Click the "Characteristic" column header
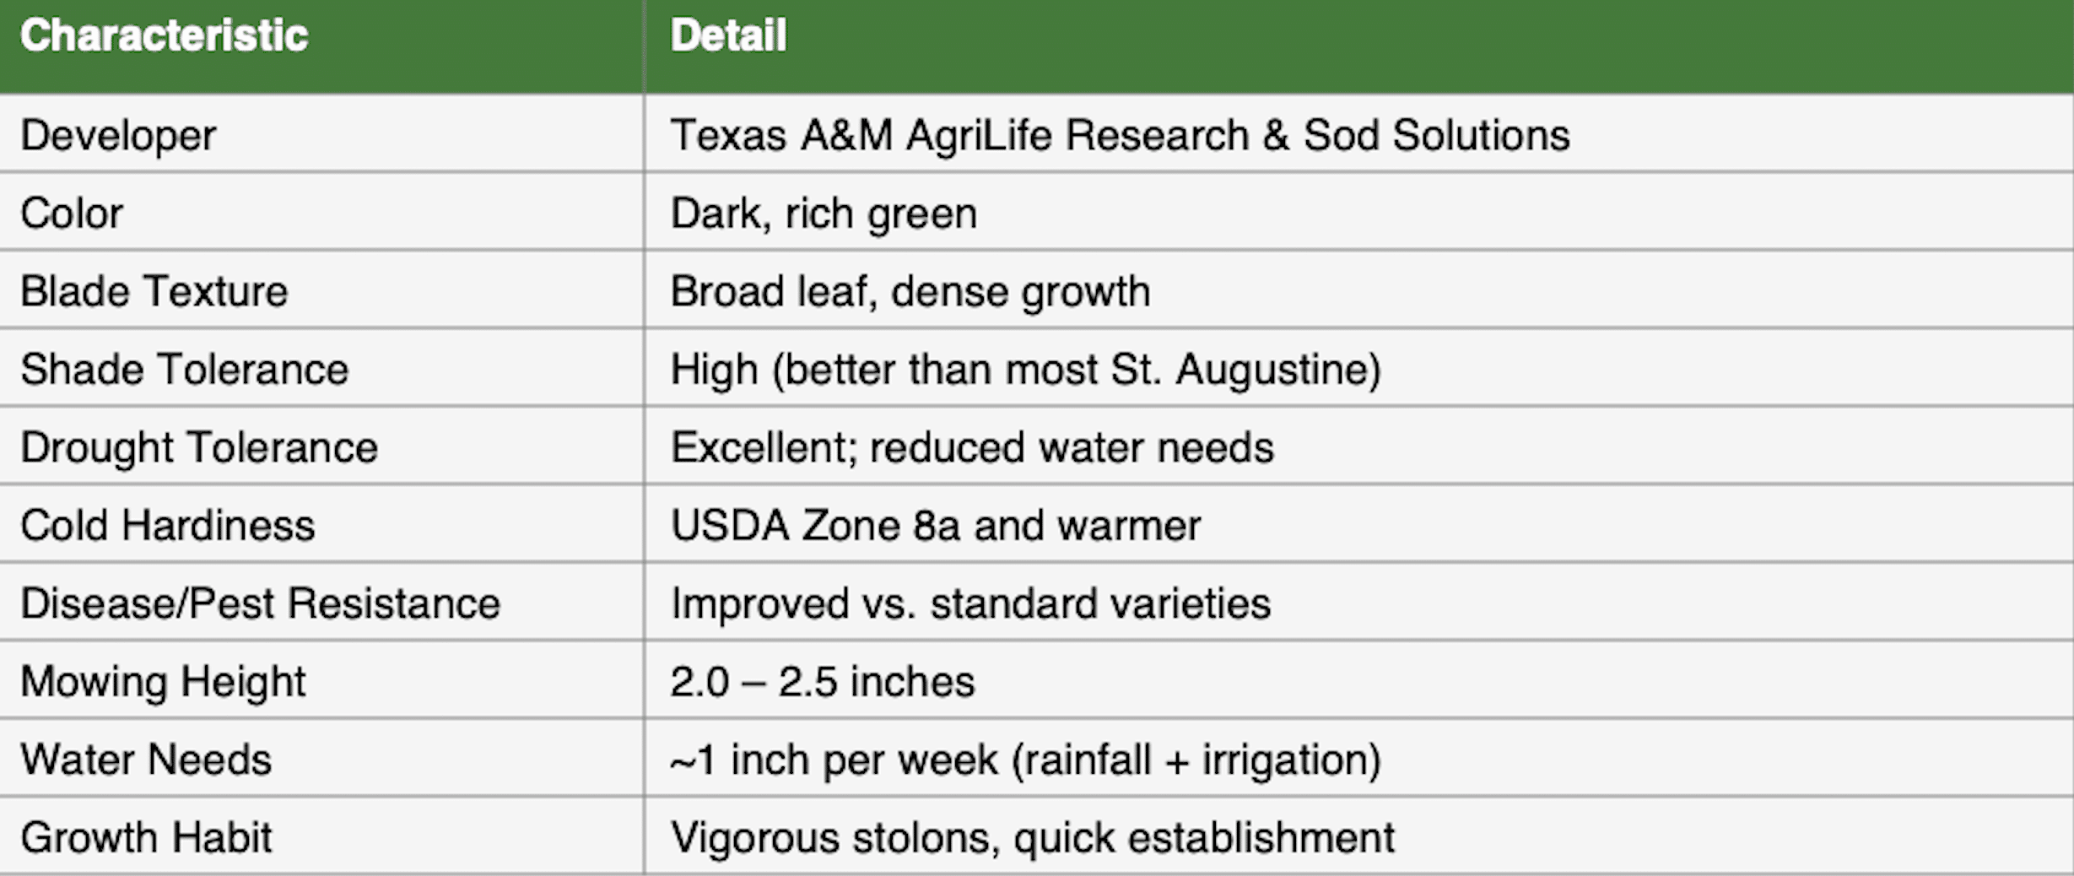Screen dimensions: 2074x876 click(164, 36)
